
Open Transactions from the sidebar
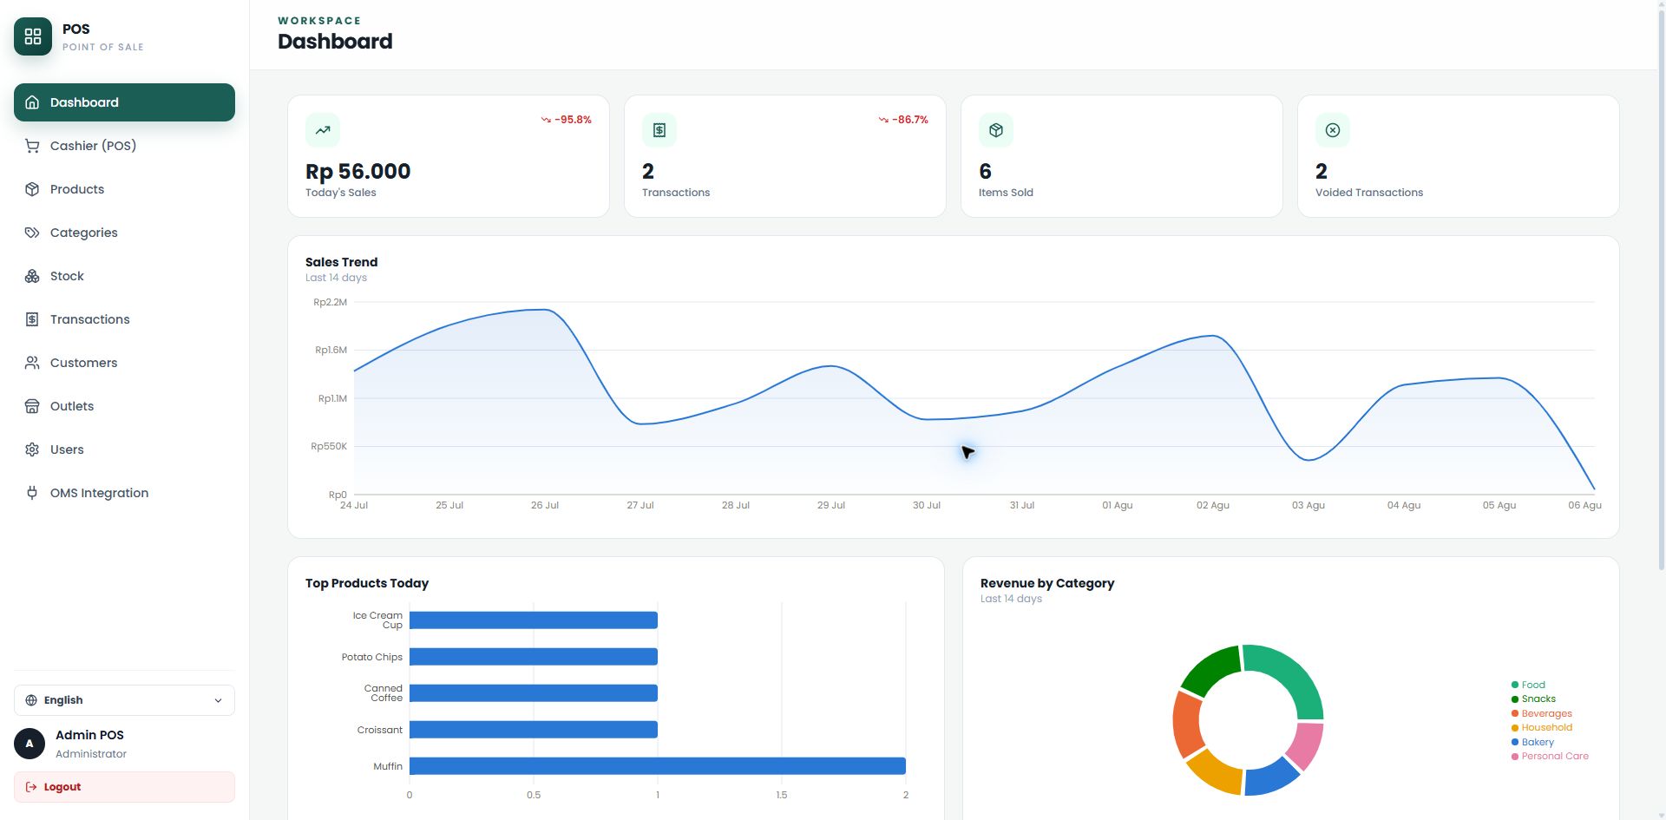coord(124,319)
